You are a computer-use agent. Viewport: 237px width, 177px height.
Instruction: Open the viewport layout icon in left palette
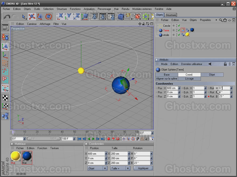(5, 28)
